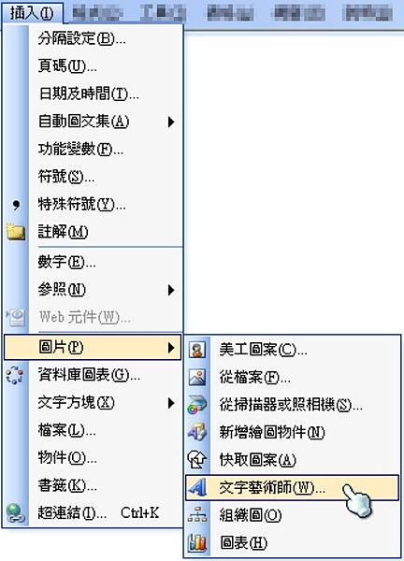Click the scanner or camera icon
404x561 pixels.
click(197, 405)
